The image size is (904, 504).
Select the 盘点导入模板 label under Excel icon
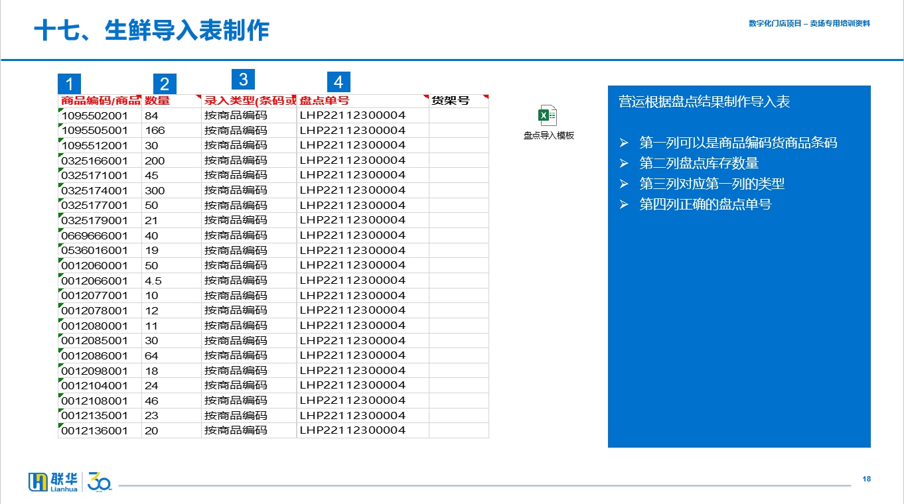[x=548, y=135]
